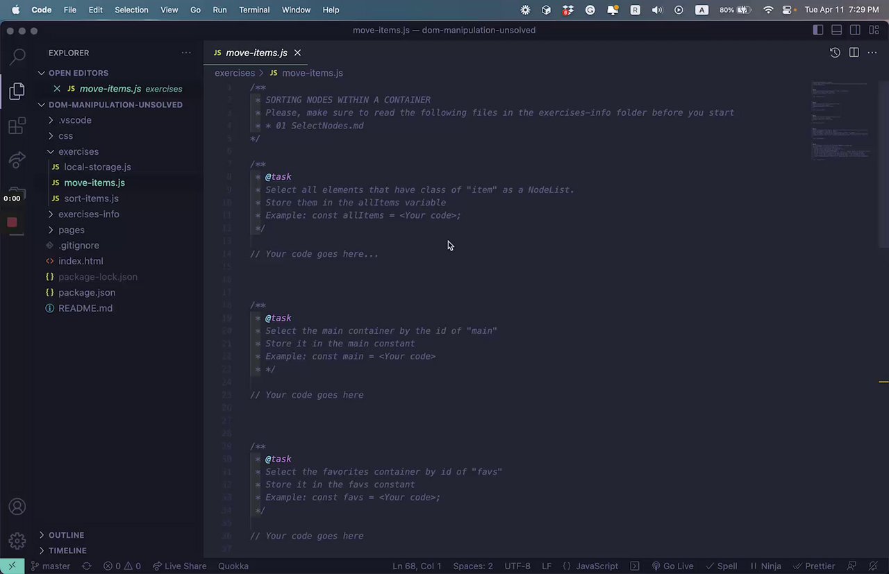This screenshot has height=574, width=889.
Task: Open sort-items.js in Explorer
Action: pos(91,199)
